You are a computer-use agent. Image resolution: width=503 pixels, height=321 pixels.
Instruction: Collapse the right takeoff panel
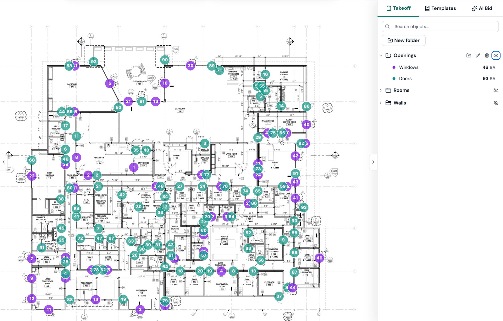(x=373, y=162)
